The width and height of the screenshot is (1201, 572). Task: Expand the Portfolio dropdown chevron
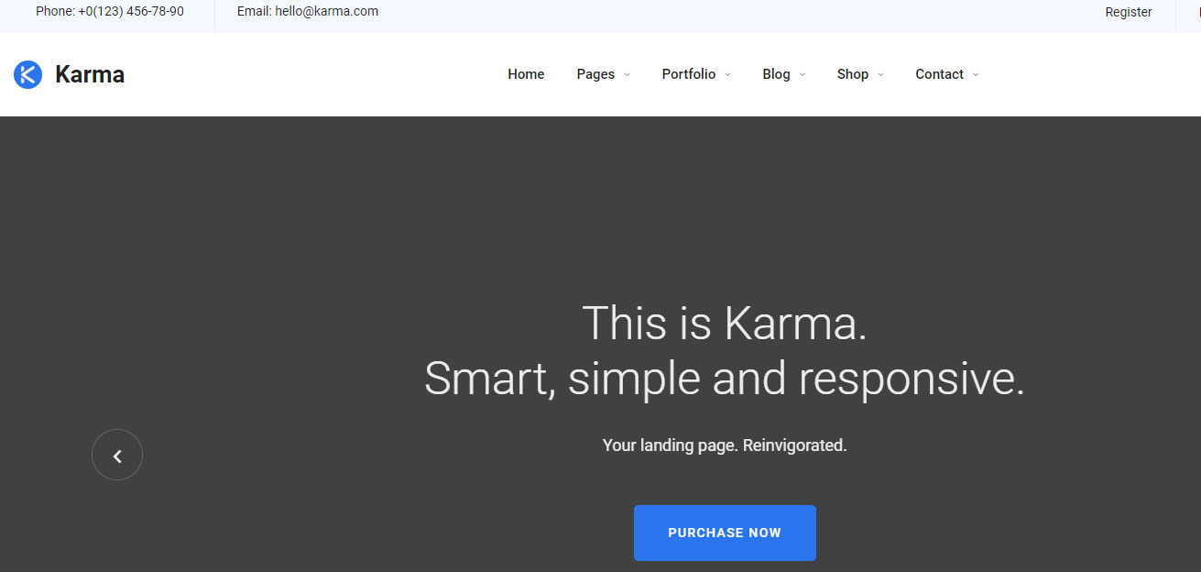point(727,75)
